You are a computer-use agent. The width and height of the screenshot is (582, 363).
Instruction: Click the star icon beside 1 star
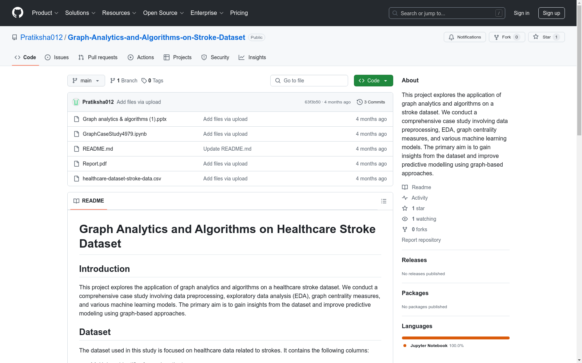[x=405, y=208]
